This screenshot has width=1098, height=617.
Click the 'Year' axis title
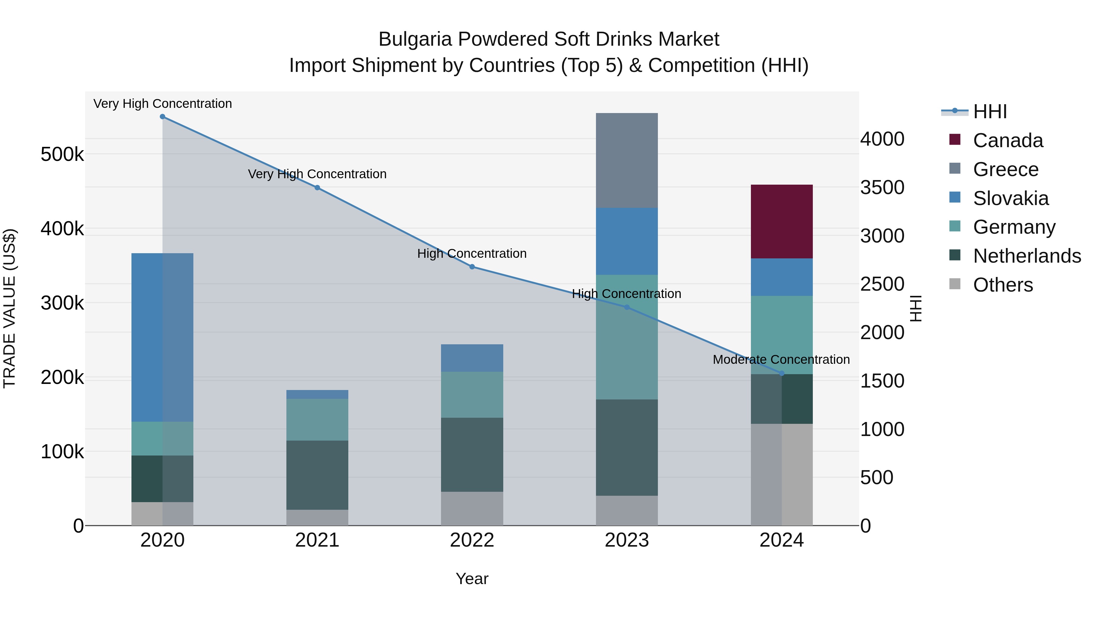472,579
